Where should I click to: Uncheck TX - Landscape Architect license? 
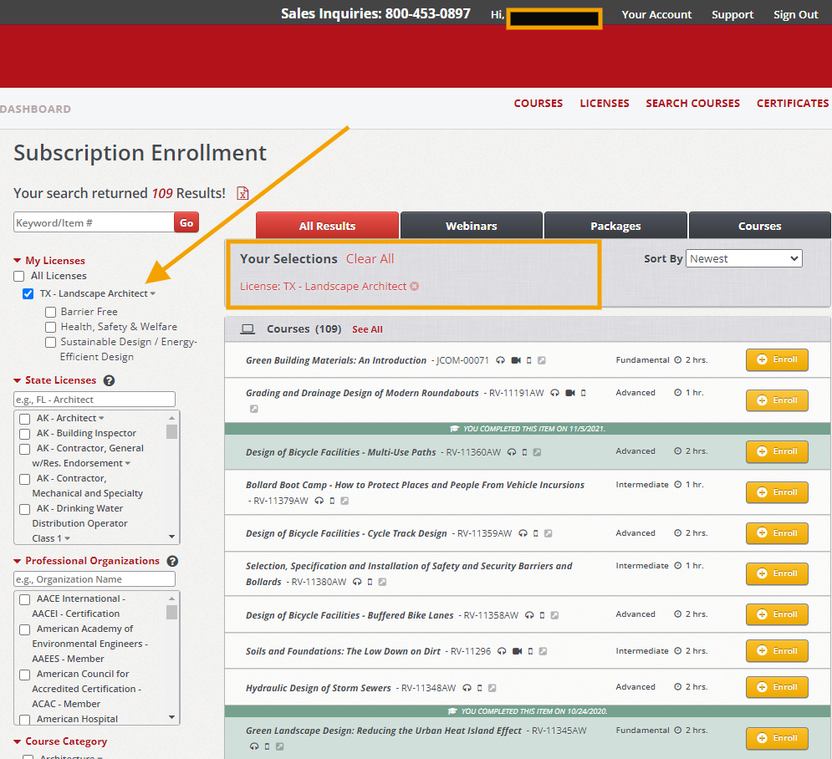point(28,293)
